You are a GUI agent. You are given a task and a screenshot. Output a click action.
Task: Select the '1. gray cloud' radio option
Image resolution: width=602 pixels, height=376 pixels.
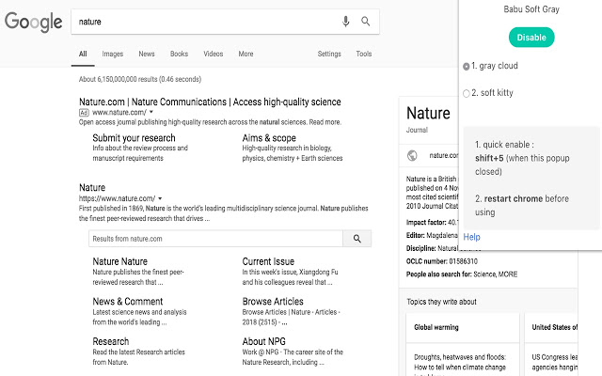(467, 67)
